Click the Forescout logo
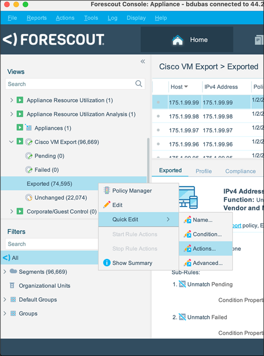The width and height of the screenshot is (264, 356). click(54, 40)
